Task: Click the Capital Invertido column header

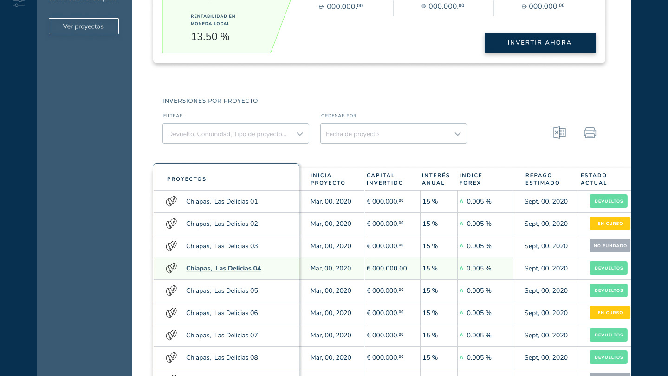Action: 385,179
